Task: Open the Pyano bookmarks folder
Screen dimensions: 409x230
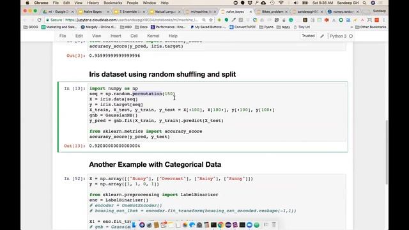Action: [266, 27]
